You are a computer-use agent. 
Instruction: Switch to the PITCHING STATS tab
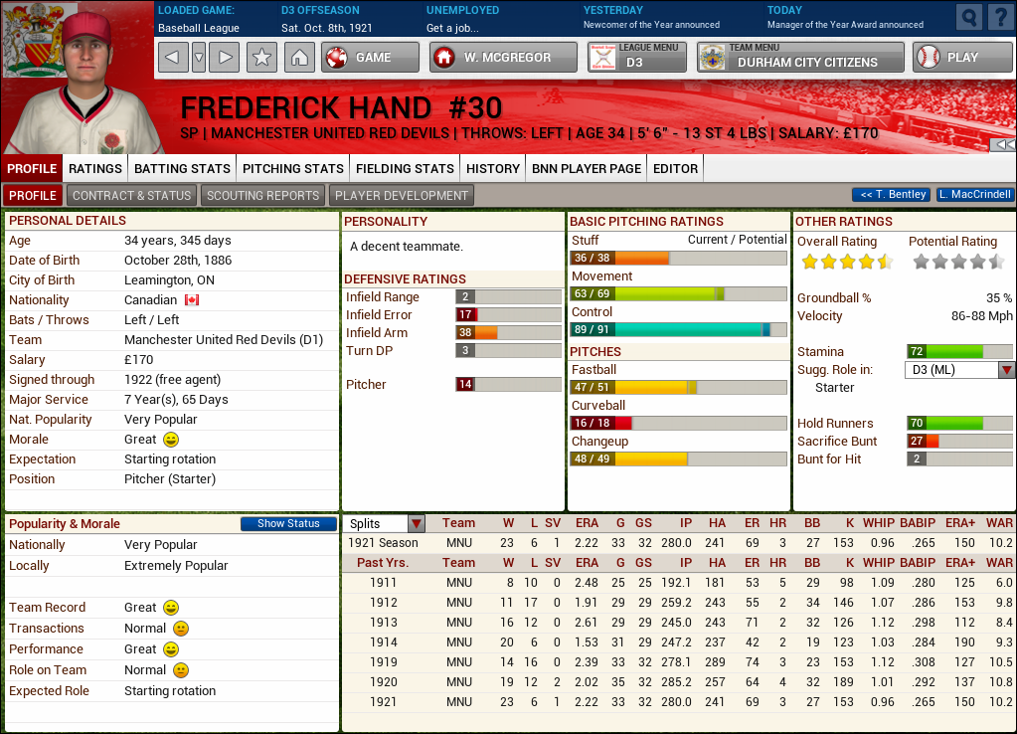pyautogui.click(x=293, y=169)
